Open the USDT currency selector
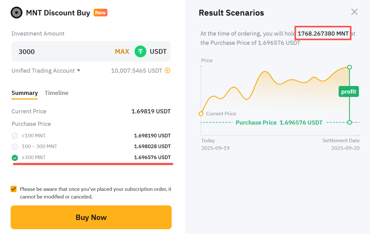This screenshot has width=370, height=234. tap(158, 52)
